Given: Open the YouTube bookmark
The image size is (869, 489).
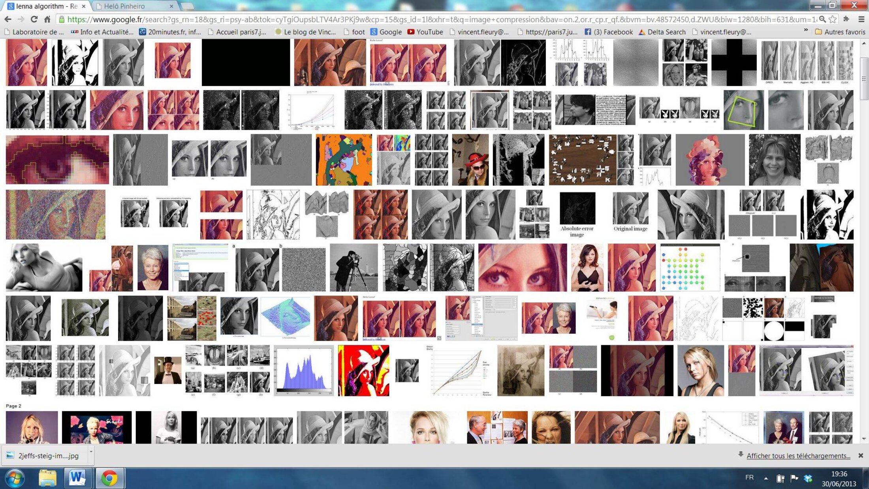Looking at the screenshot, I should 425,32.
